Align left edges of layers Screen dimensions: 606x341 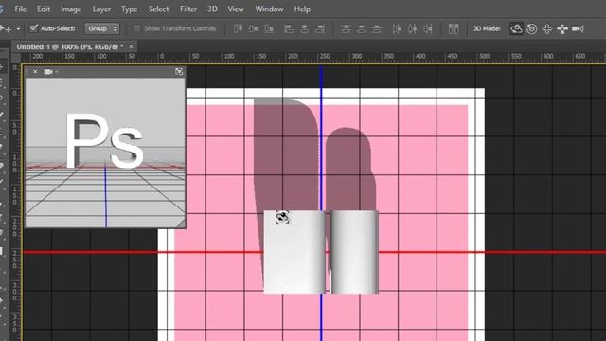click(289, 28)
